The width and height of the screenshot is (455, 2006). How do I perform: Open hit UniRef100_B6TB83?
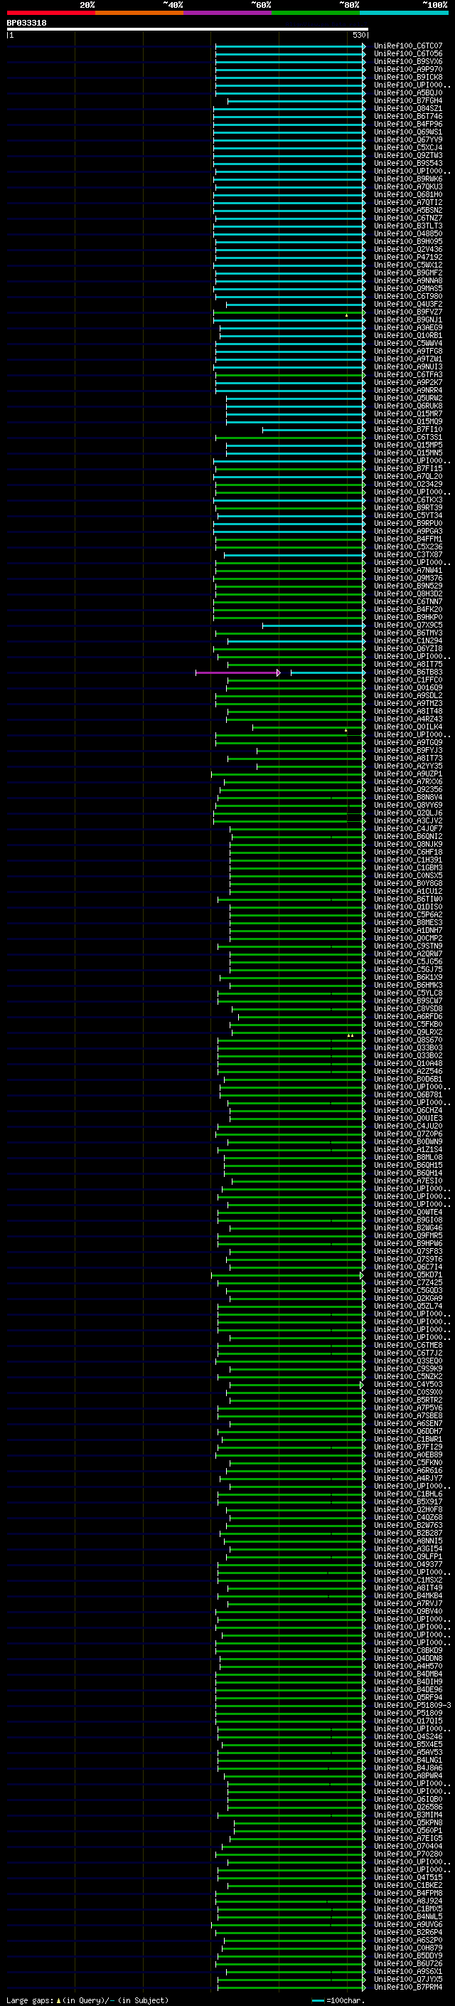(x=407, y=672)
